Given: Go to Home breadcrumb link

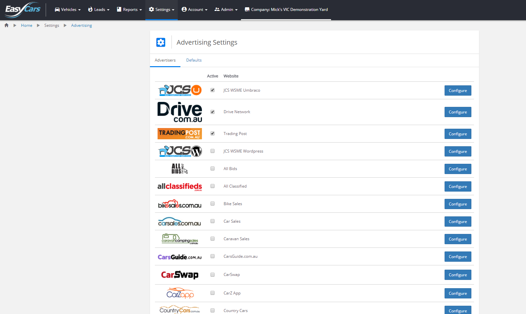Looking at the screenshot, I should (27, 25).
